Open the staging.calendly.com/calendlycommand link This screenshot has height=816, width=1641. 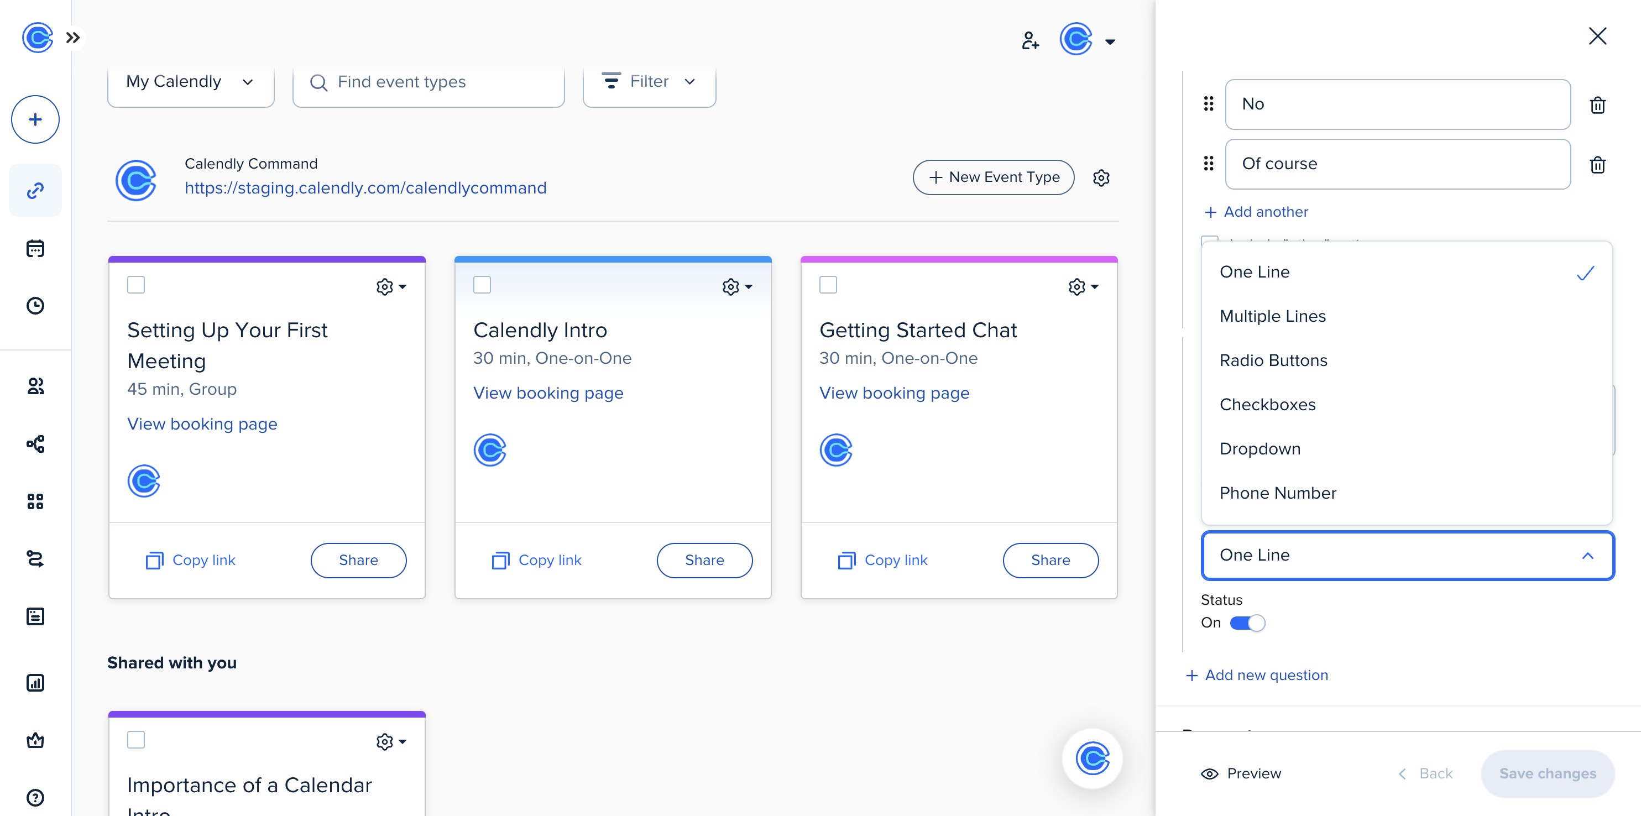point(365,188)
